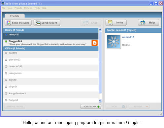164x128 pixels.
Task: Click the REMOVE FRIEND button
Action: tap(15, 107)
